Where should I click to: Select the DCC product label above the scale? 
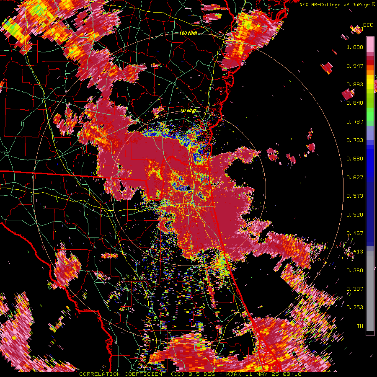point(368,25)
